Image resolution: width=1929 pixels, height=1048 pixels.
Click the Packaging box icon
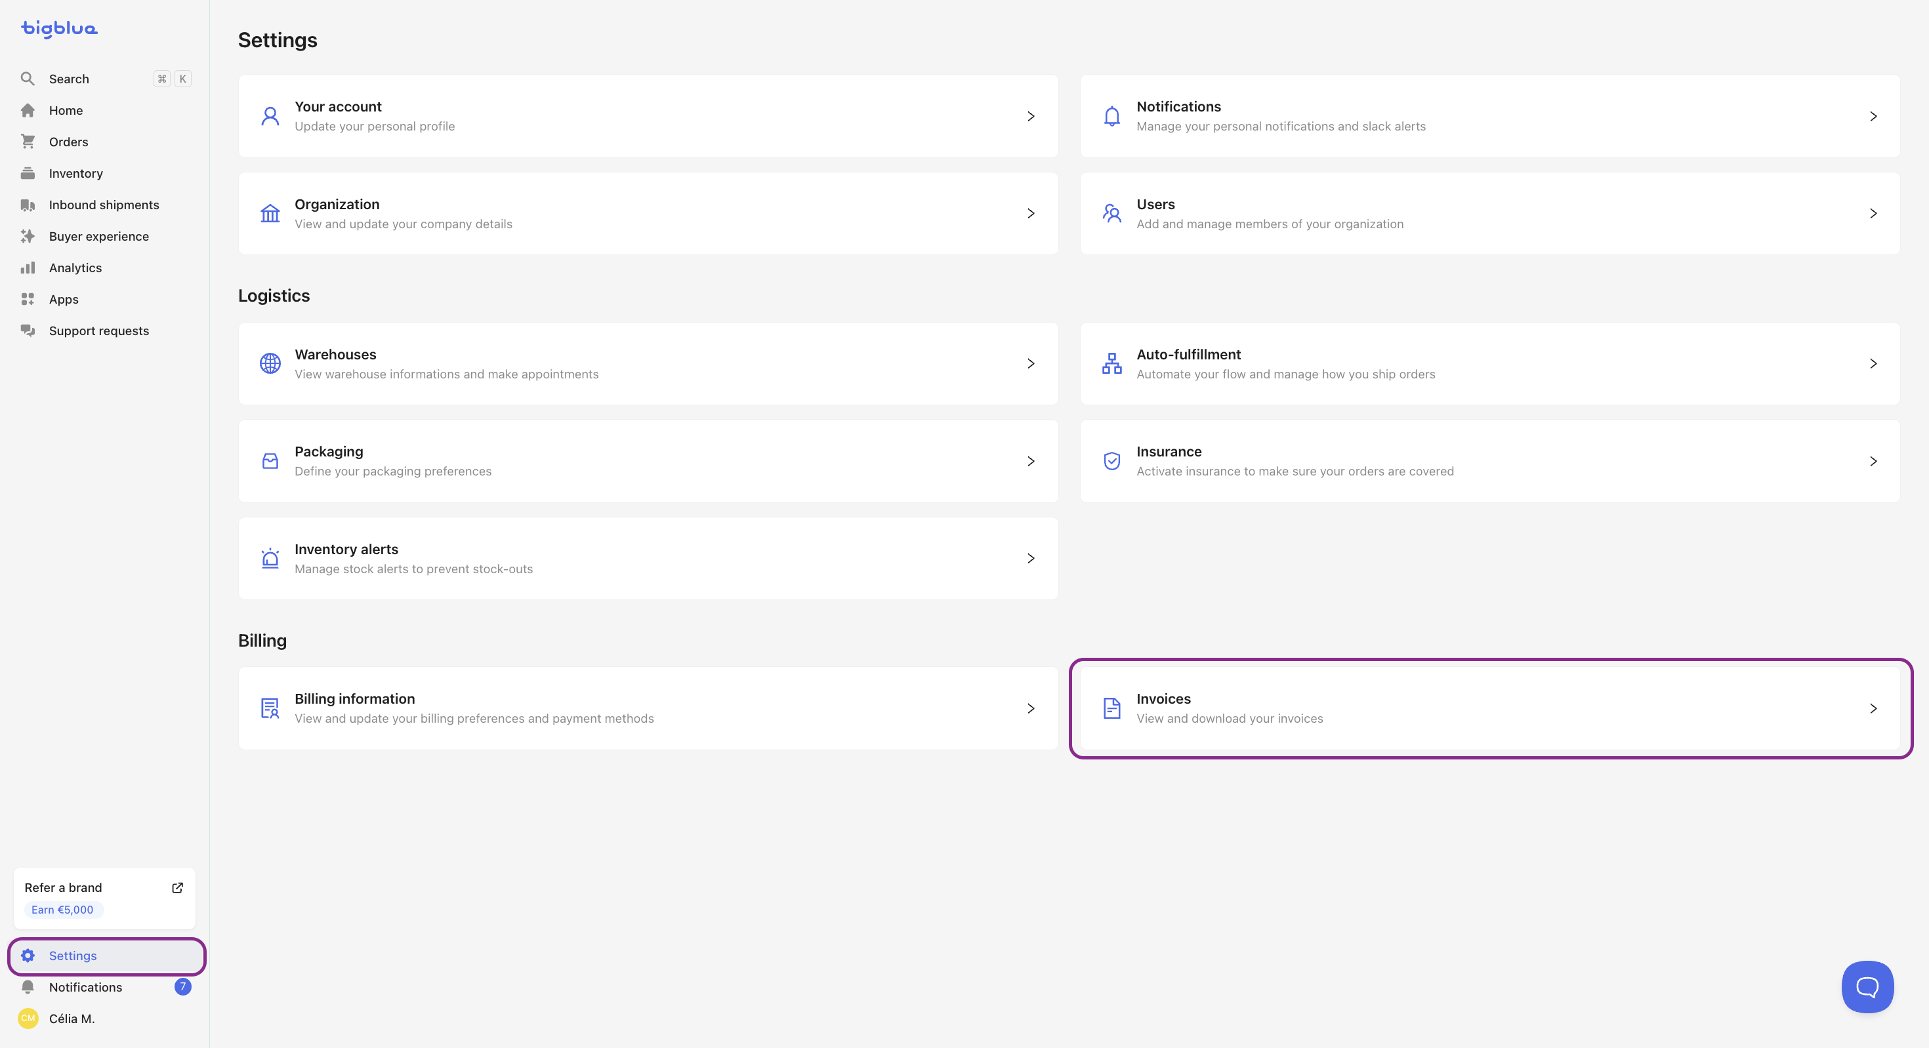(270, 461)
